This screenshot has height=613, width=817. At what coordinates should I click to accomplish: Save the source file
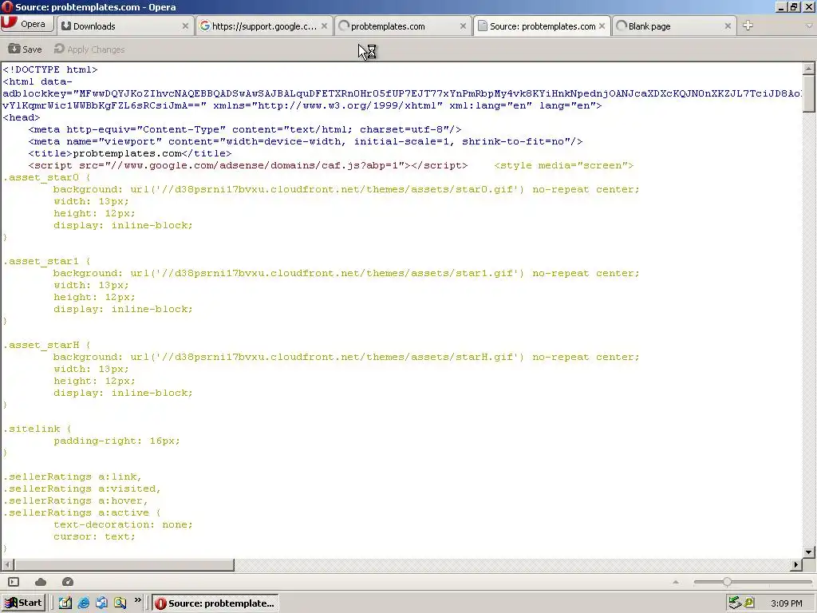click(25, 49)
